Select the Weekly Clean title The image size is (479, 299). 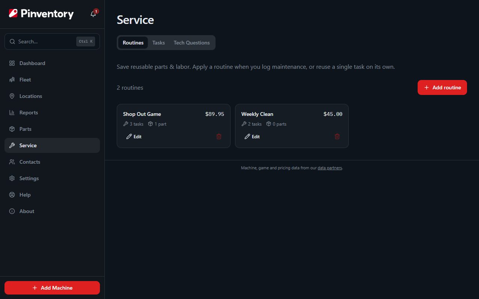point(257,114)
